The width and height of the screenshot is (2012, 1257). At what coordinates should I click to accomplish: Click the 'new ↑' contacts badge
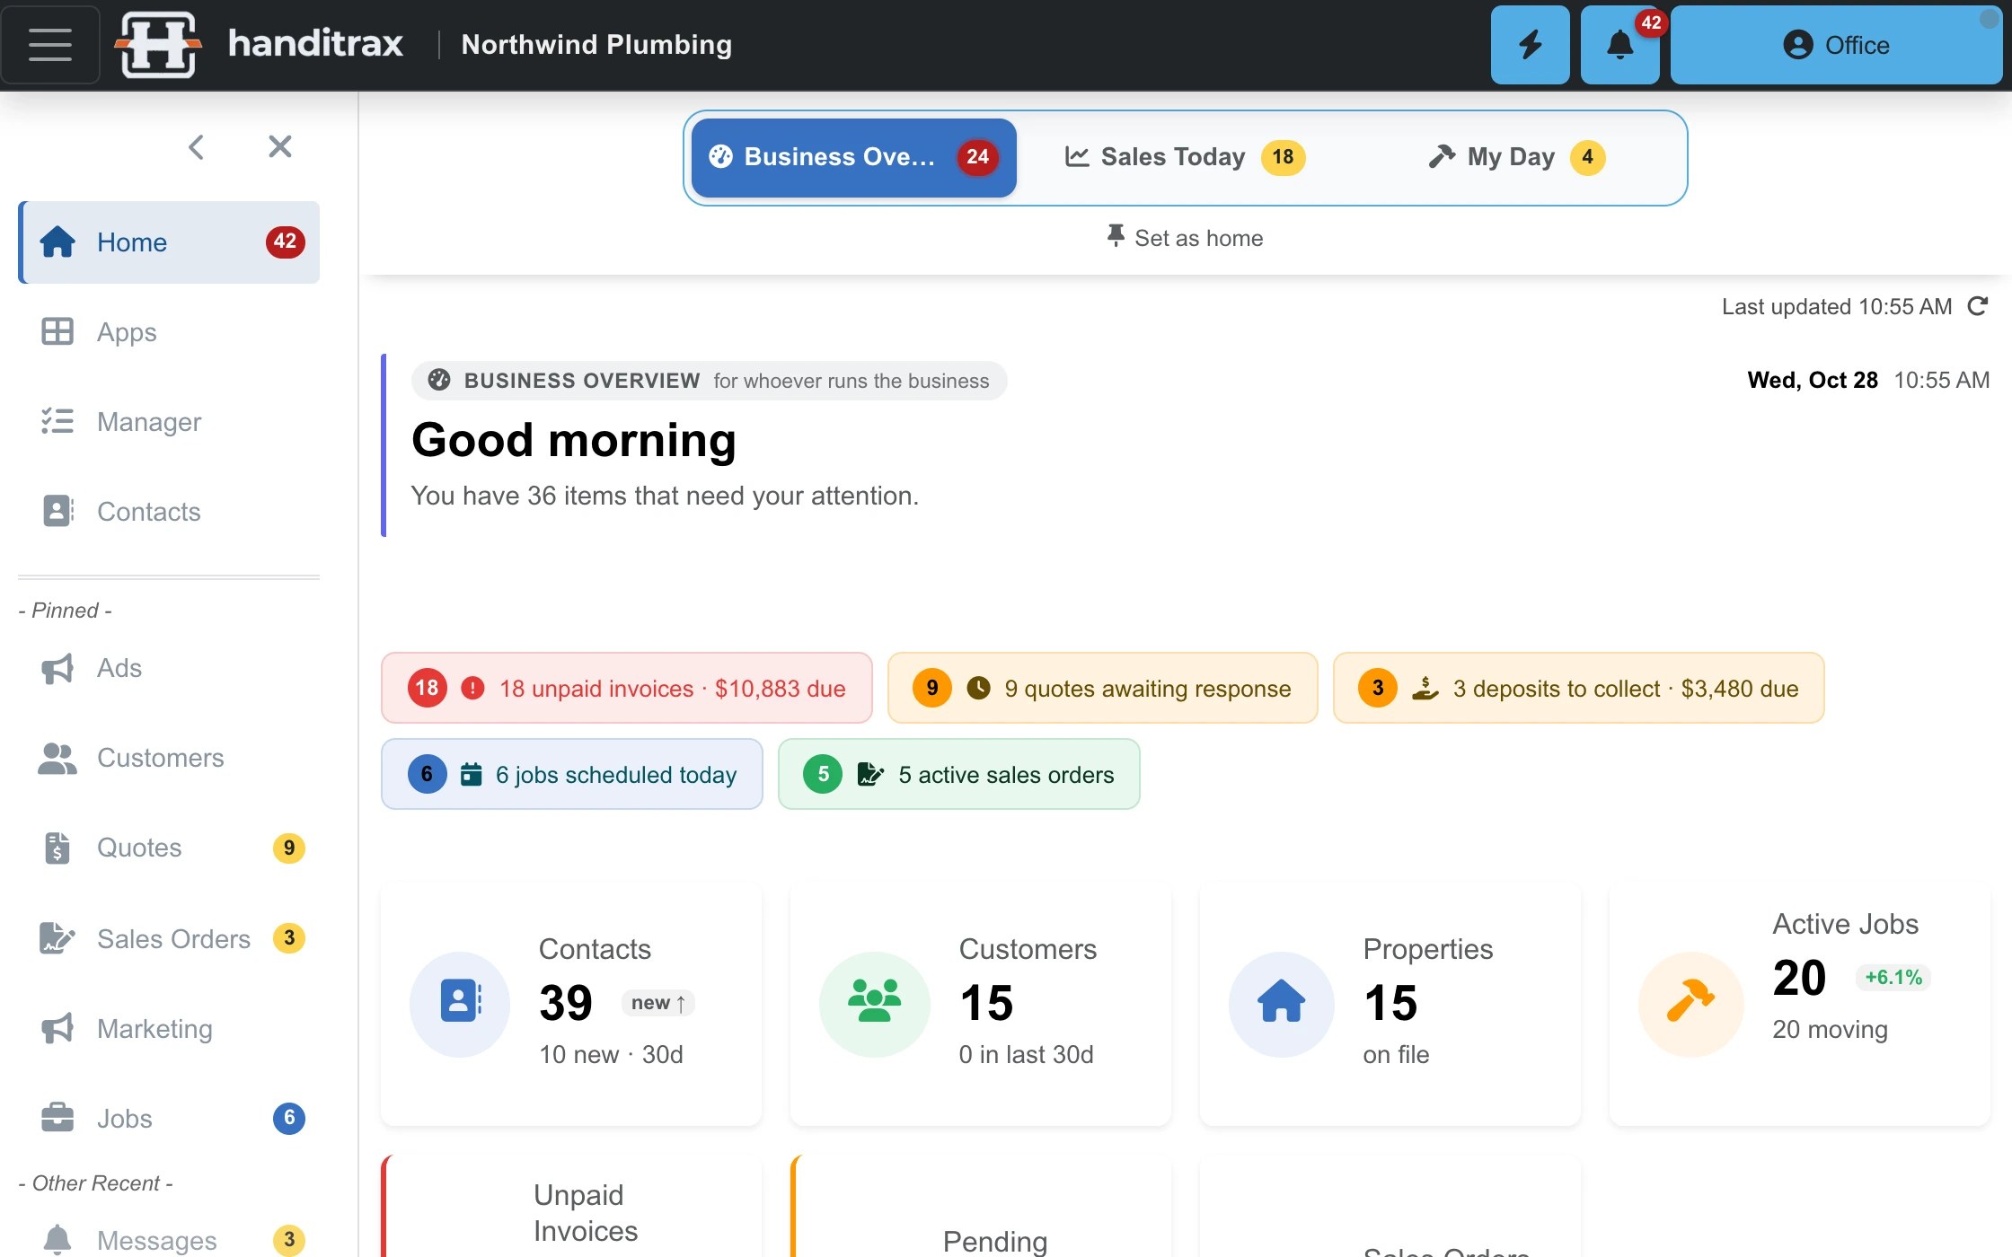[657, 1003]
